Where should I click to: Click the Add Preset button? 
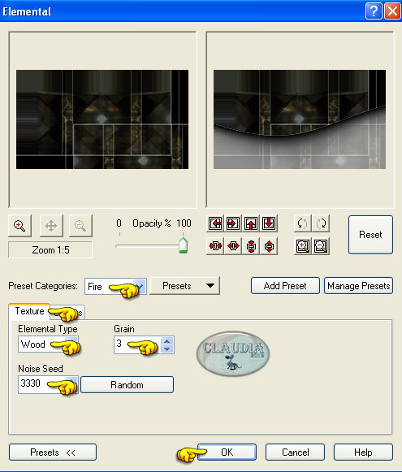285,286
